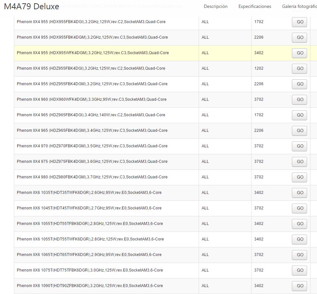Click BIOS version 3402 in Phenom IIX6 1090T row
The height and width of the screenshot is (294, 317).
click(259, 286)
